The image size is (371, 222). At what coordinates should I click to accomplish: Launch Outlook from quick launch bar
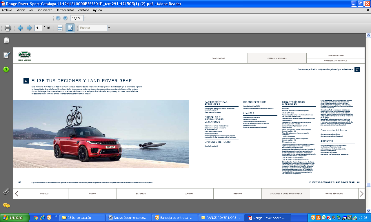pyautogui.click(x=49, y=218)
